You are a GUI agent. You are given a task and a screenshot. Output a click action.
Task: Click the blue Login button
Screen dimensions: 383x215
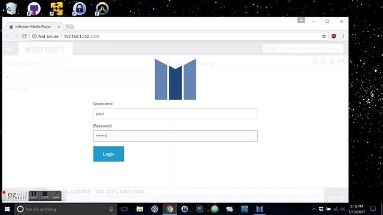click(108, 154)
